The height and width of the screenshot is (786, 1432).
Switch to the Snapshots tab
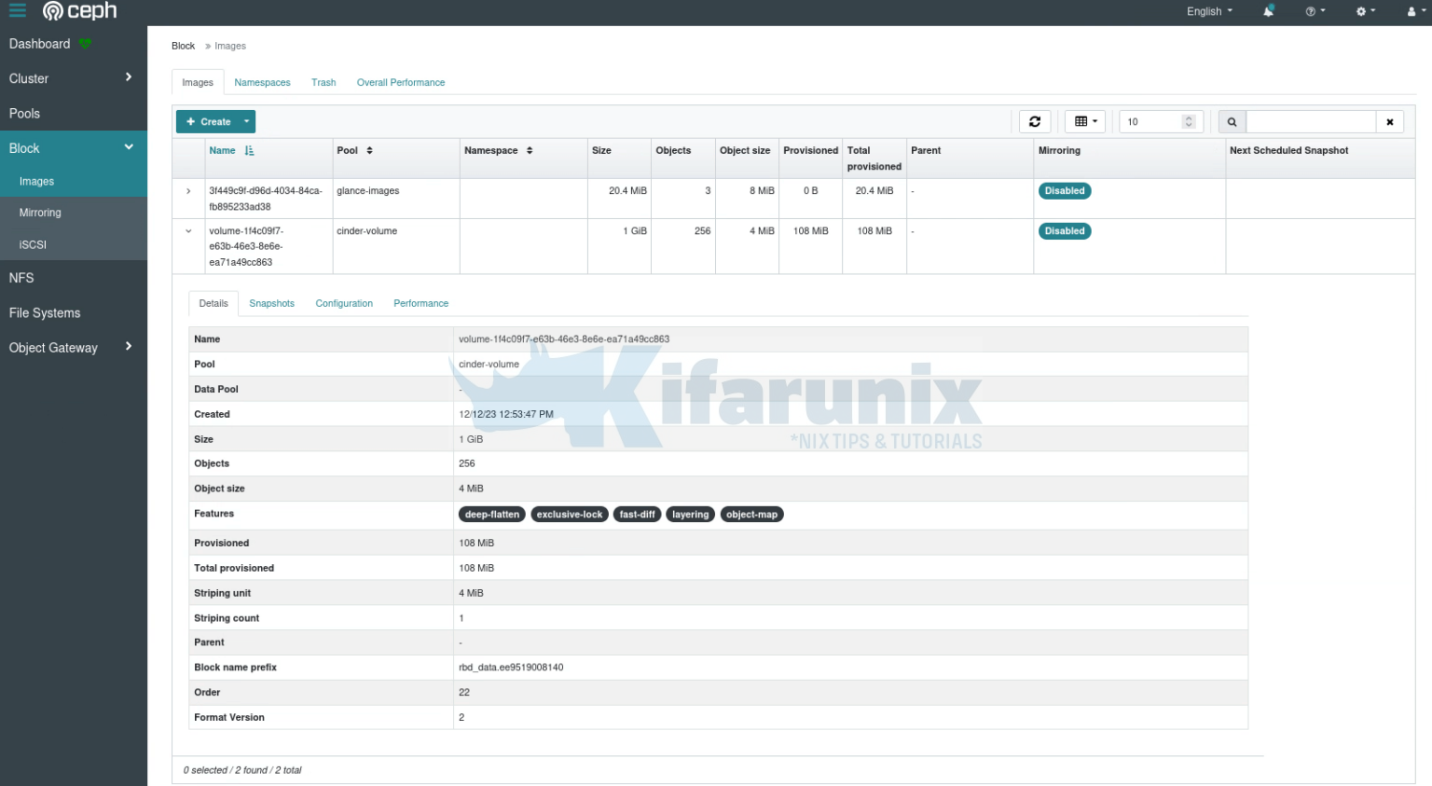click(x=271, y=303)
